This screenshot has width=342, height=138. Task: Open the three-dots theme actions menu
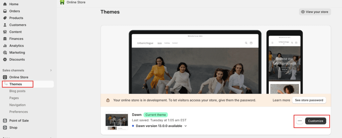click(x=300, y=121)
